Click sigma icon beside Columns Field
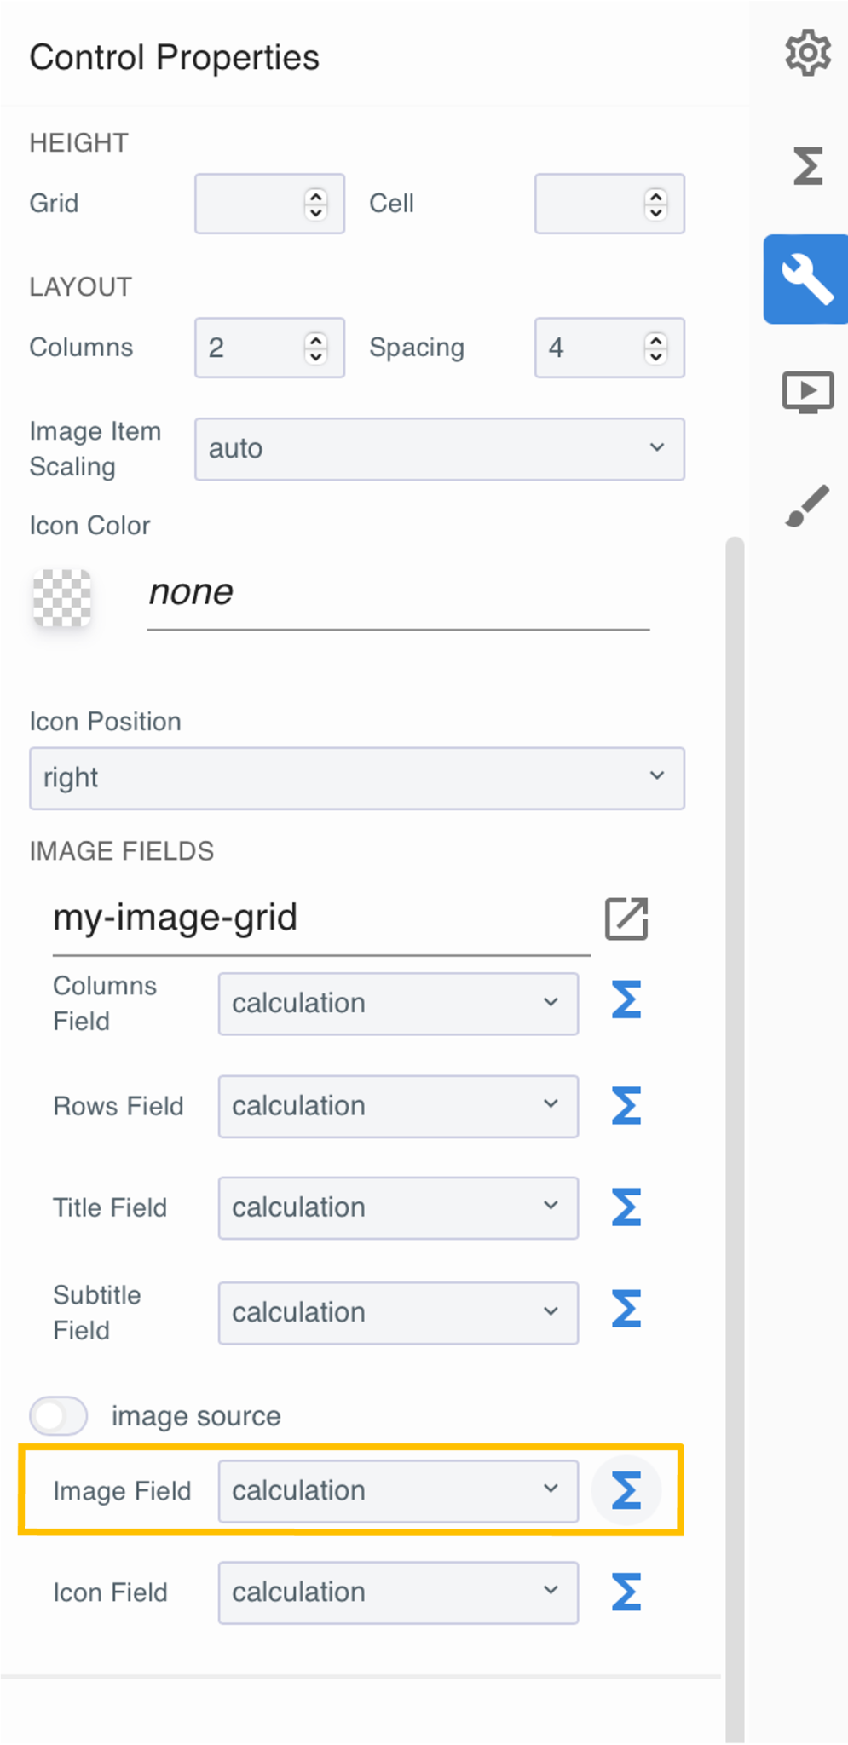The width and height of the screenshot is (848, 1745). 626,1000
